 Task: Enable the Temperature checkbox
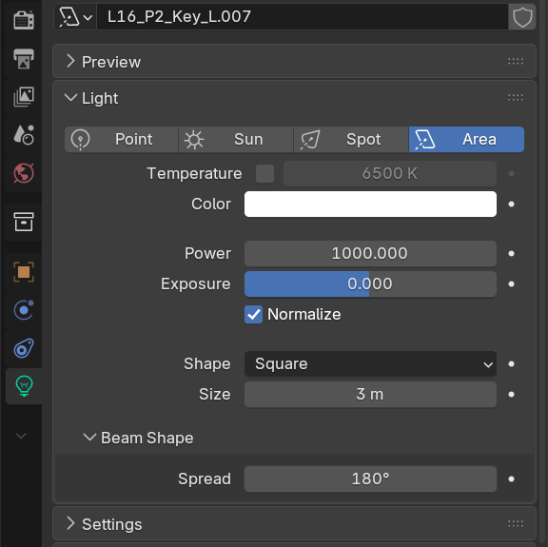point(264,174)
